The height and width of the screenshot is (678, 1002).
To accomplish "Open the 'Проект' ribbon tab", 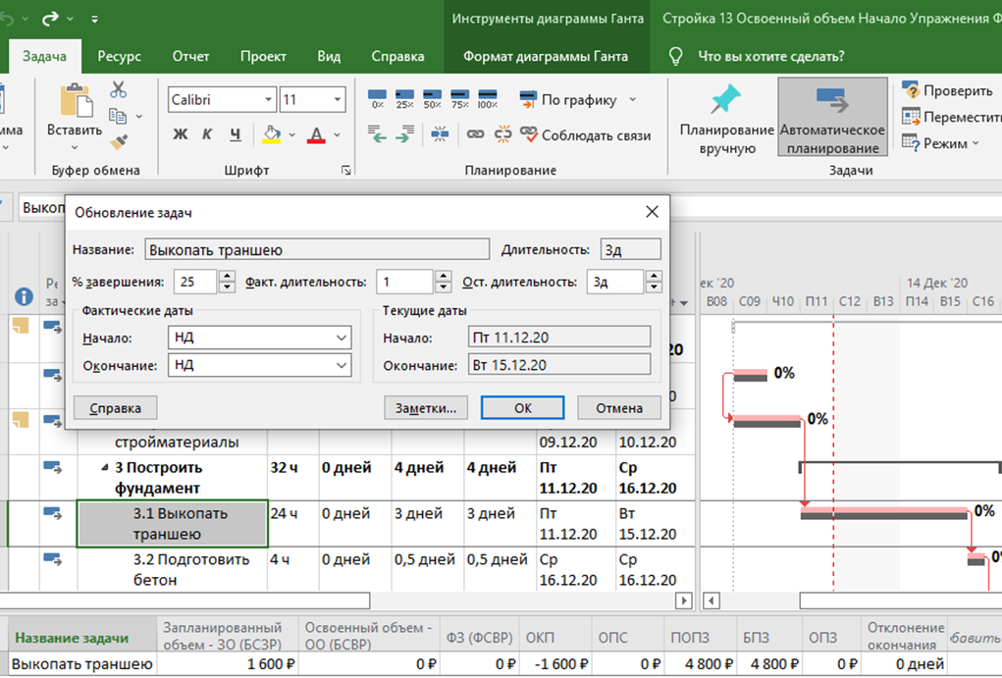I will (263, 56).
